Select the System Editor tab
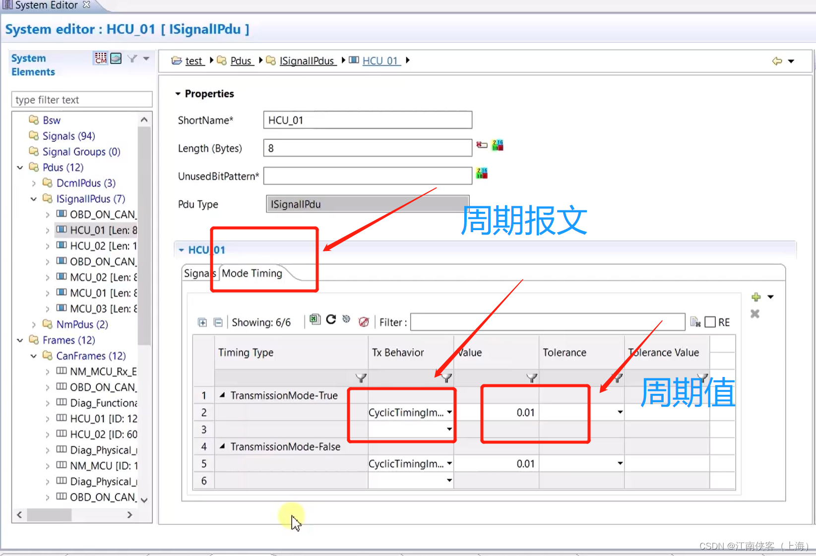Image resolution: width=816 pixels, height=556 pixels. 46,5
